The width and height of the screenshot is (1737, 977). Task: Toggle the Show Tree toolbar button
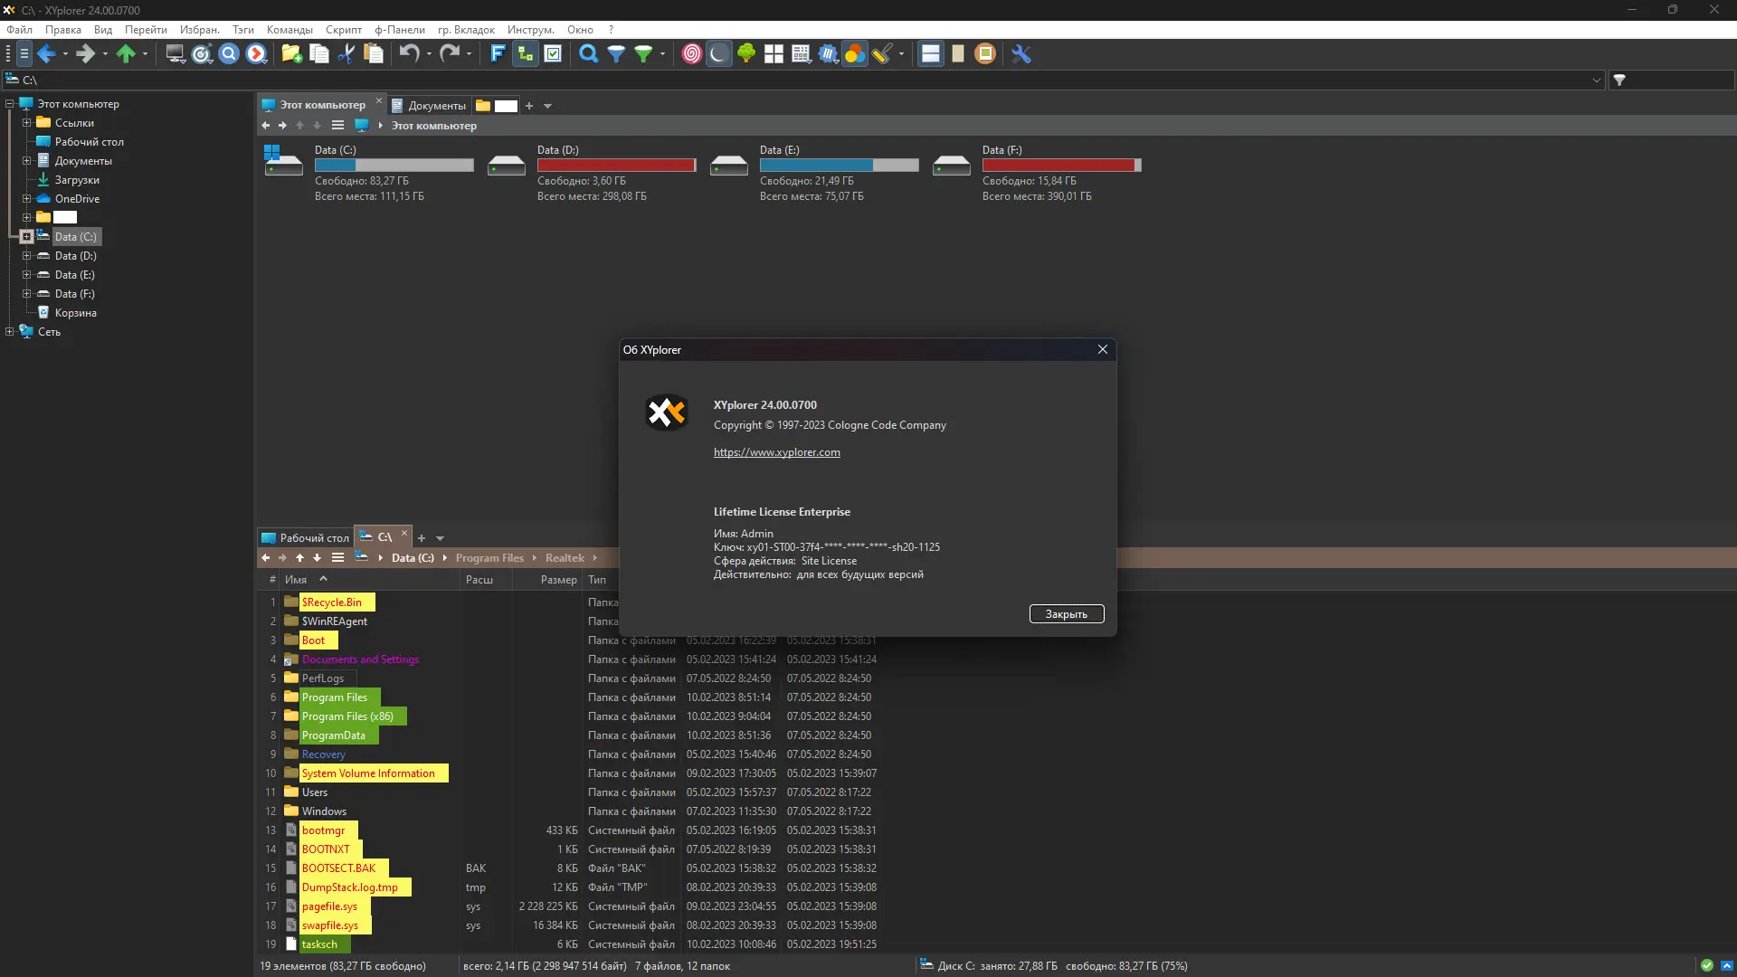pyautogui.click(x=526, y=54)
